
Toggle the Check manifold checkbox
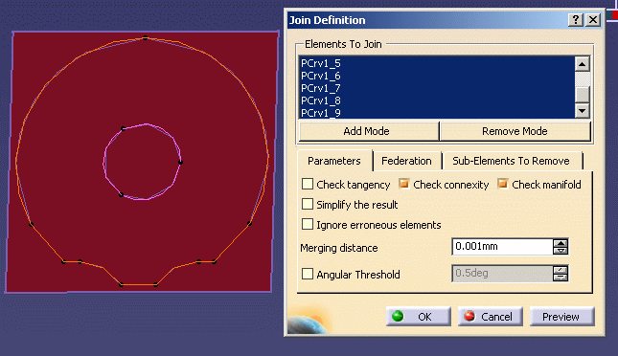click(x=502, y=184)
